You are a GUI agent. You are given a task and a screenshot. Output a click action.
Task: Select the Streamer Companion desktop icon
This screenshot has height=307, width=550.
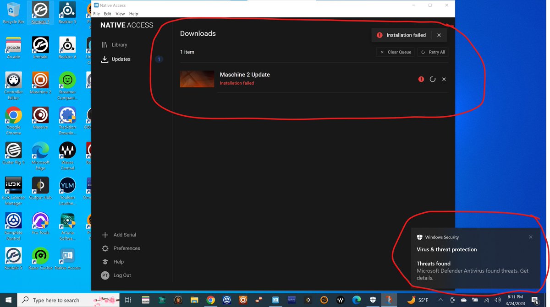[x=67, y=86]
